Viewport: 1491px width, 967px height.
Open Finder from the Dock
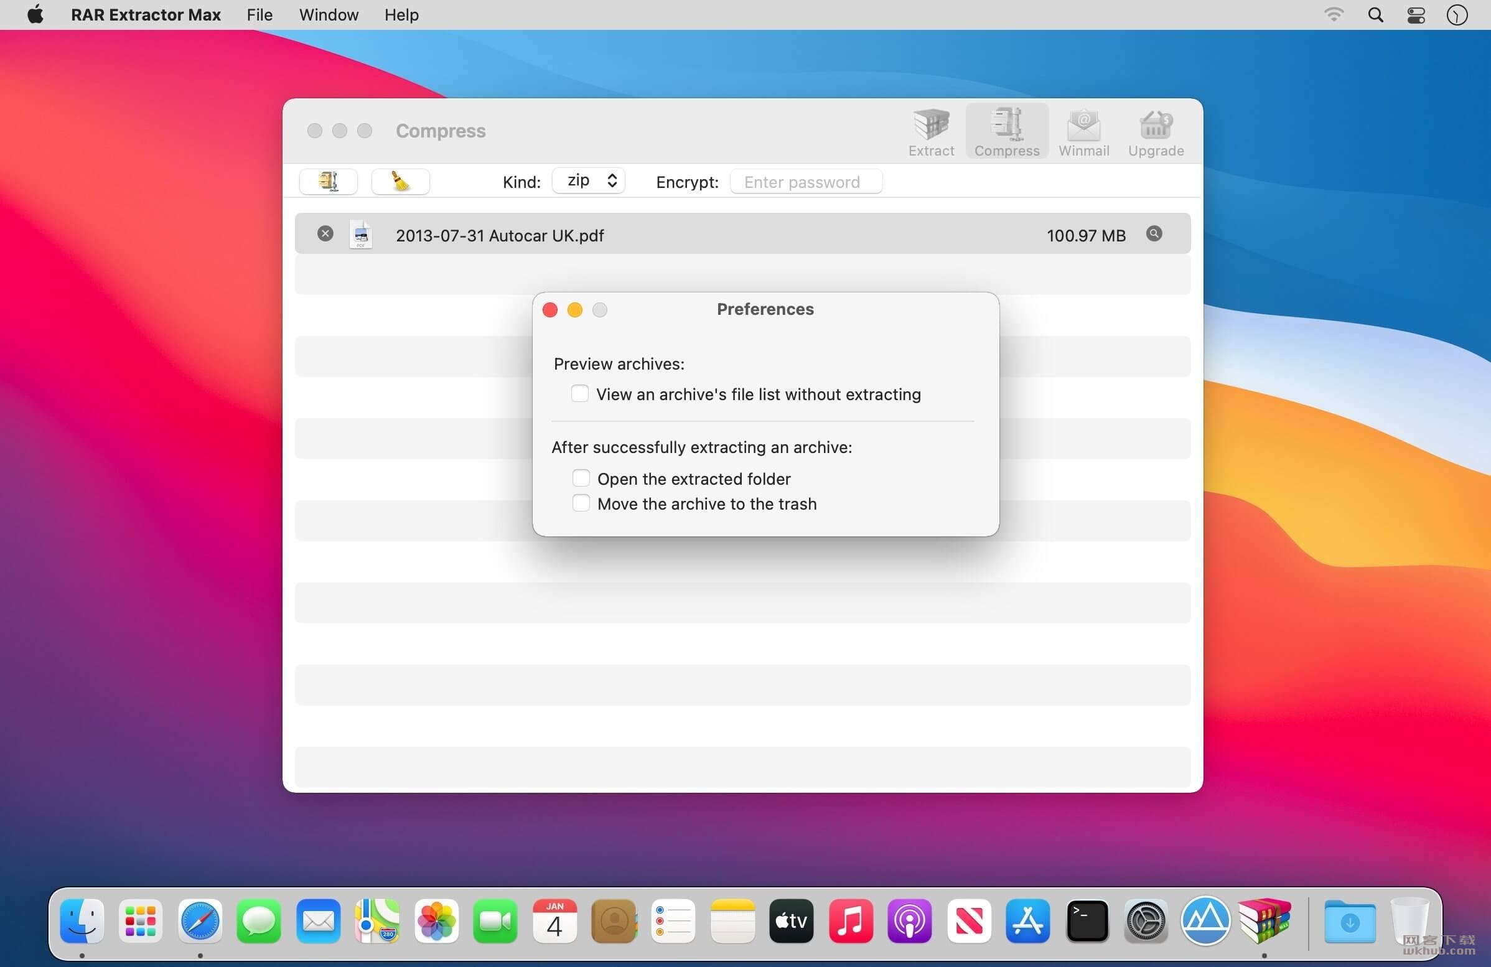pos(82,920)
